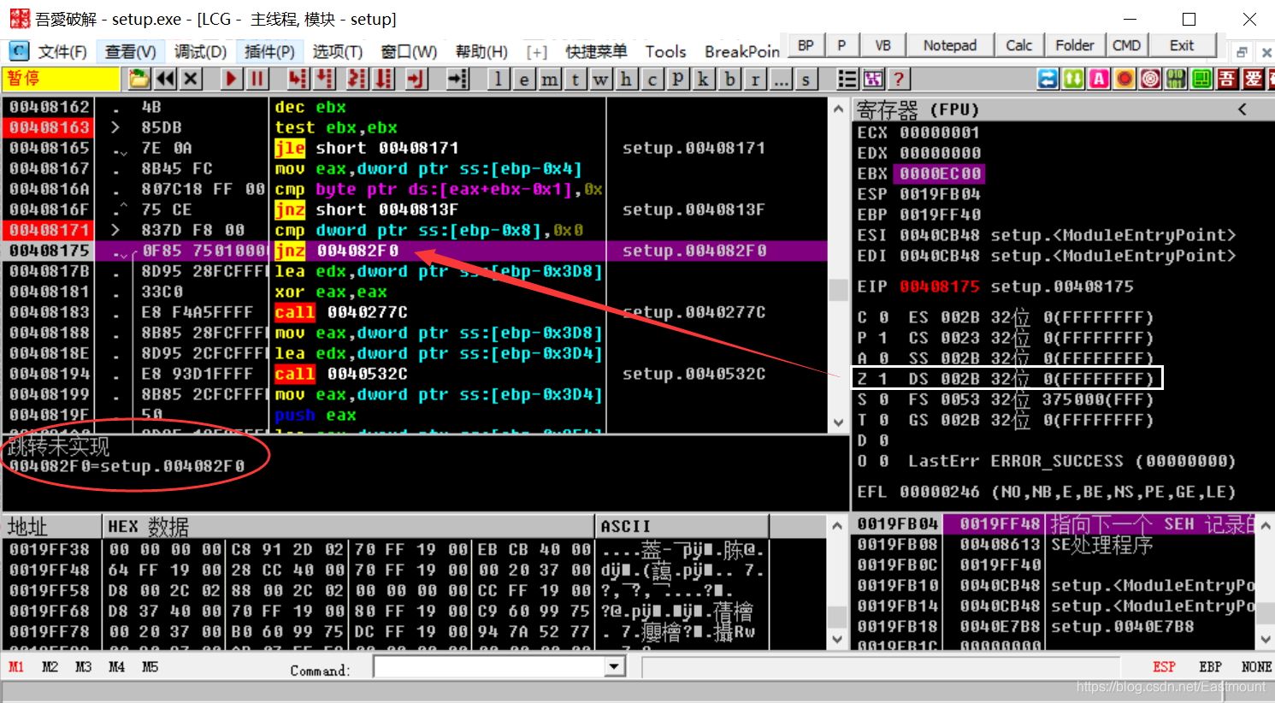1275x703 pixels.
Task: Click the Trace into toolbar icon
Action: click(357, 80)
